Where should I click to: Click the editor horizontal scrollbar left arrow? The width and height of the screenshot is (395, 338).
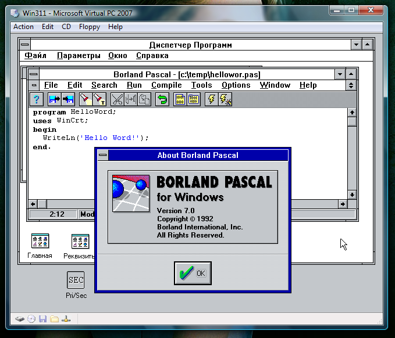point(33,204)
